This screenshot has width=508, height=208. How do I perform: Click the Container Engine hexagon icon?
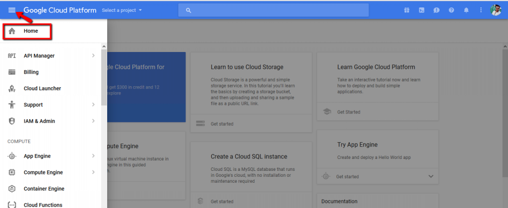pos(12,189)
